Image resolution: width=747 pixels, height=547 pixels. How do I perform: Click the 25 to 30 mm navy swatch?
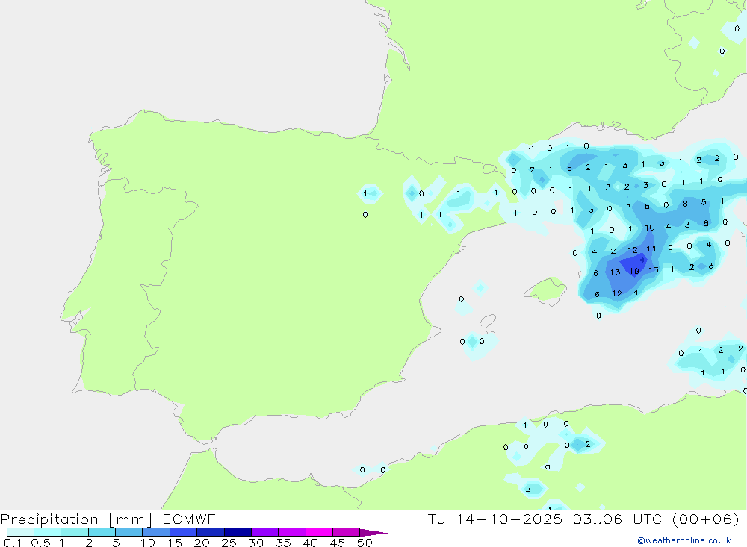point(238,532)
